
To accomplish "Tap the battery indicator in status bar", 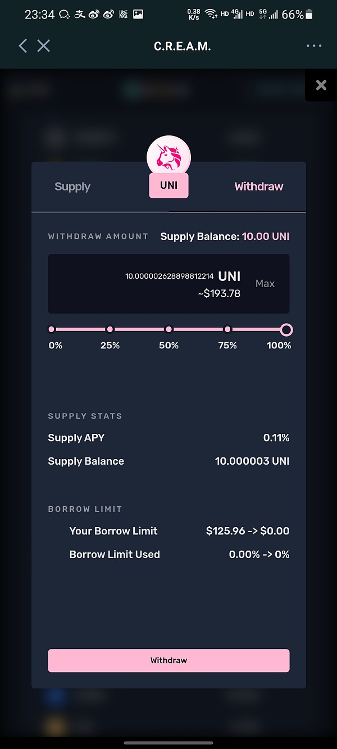I will click(309, 14).
